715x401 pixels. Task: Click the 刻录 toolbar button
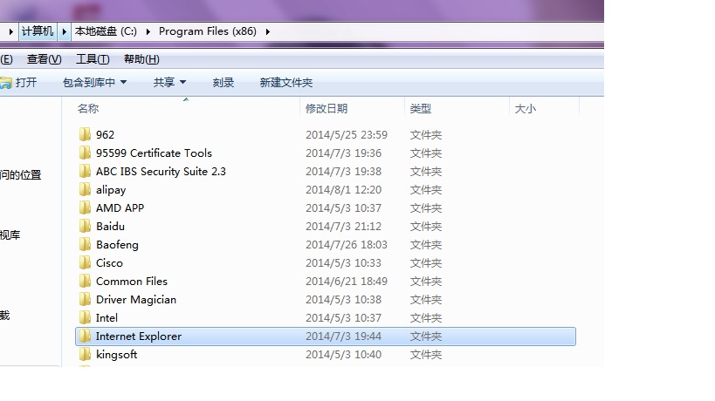pyautogui.click(x=223, y=83)
